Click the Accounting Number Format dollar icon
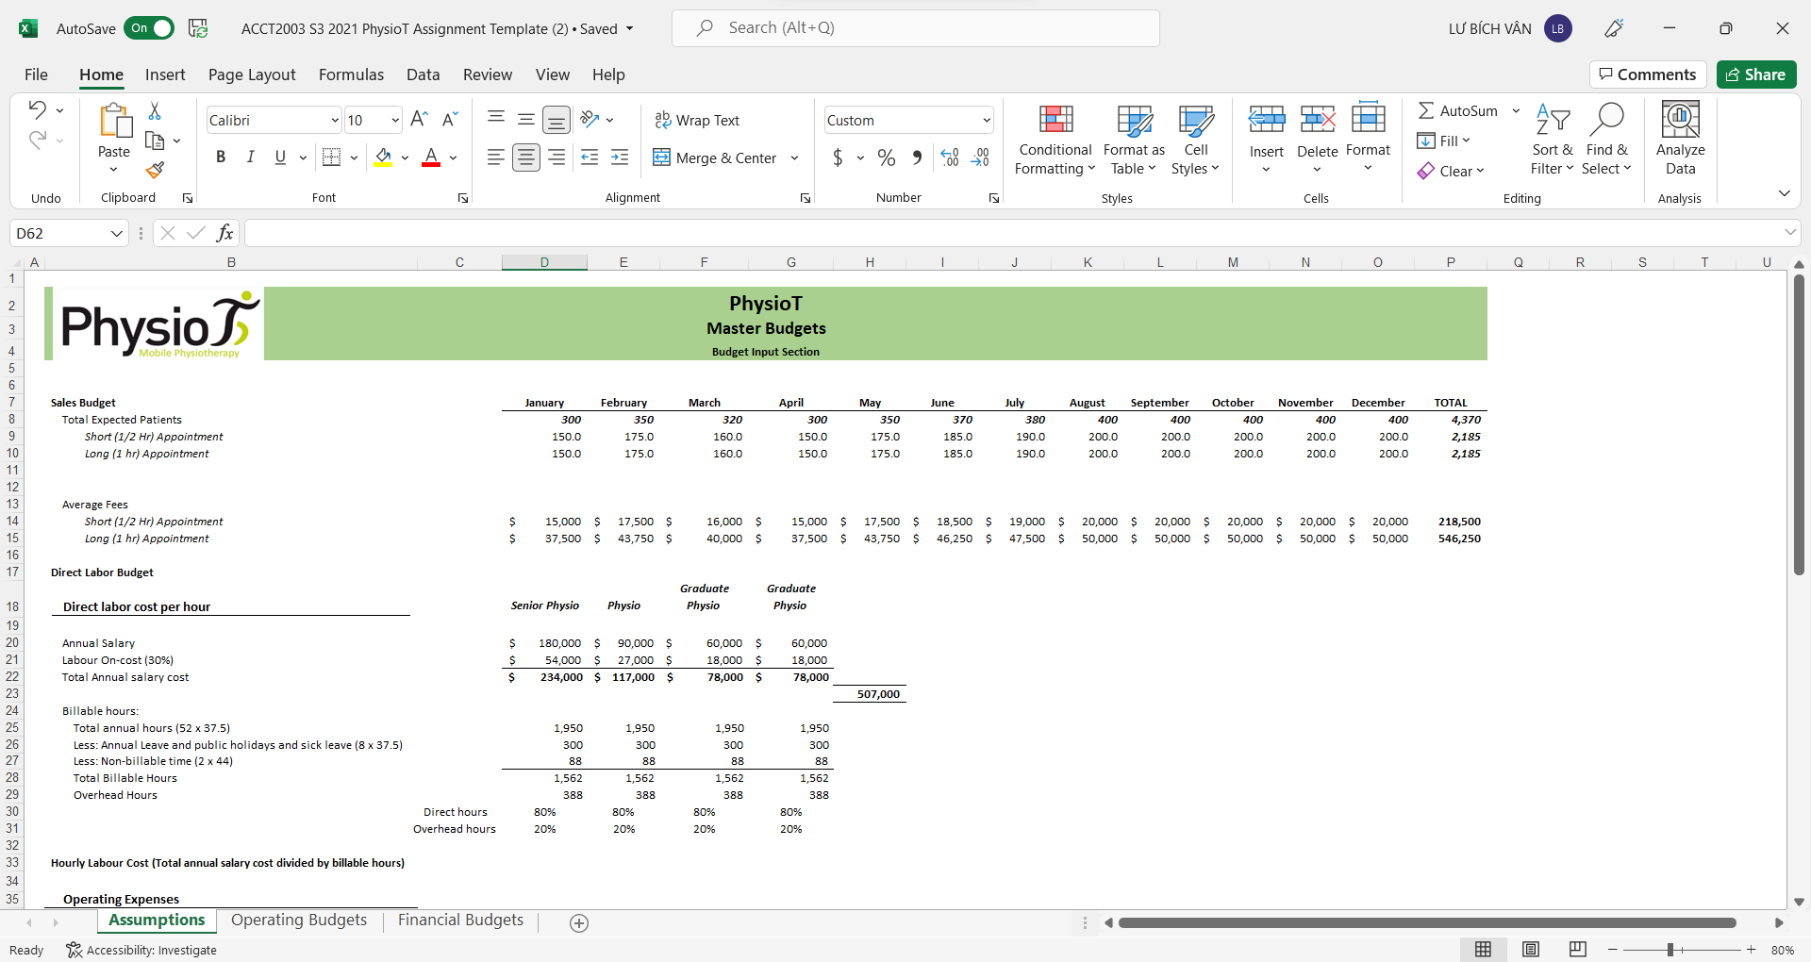 coord(838,158)
